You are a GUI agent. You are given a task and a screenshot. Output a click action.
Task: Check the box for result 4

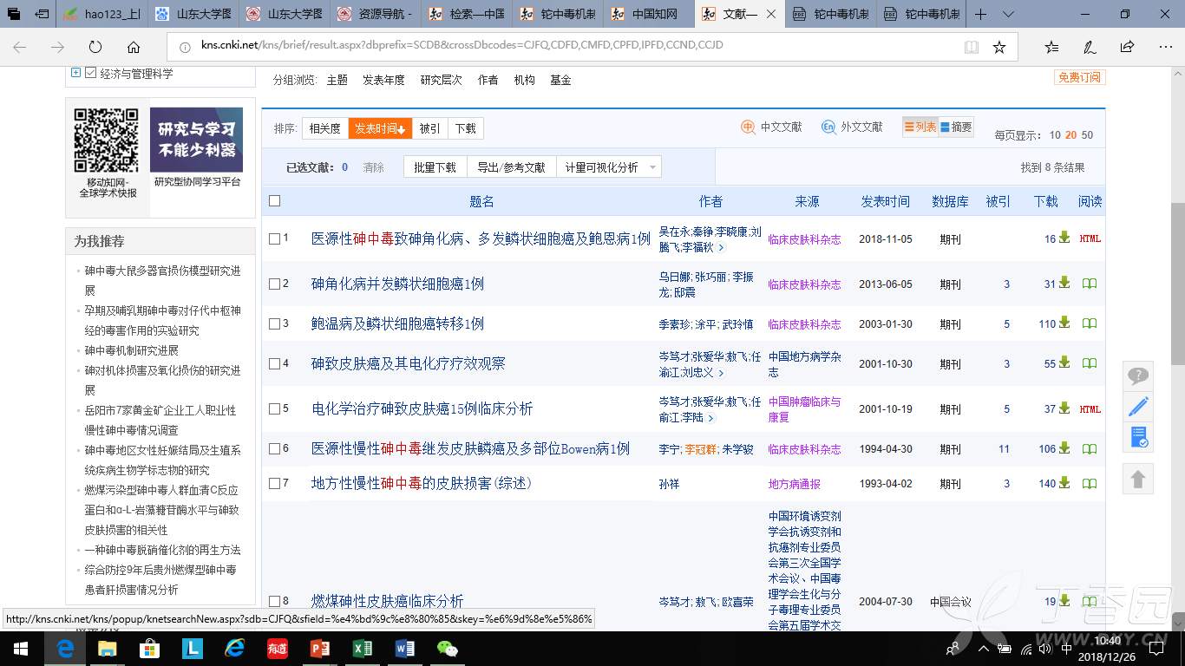tap(275, 363)
